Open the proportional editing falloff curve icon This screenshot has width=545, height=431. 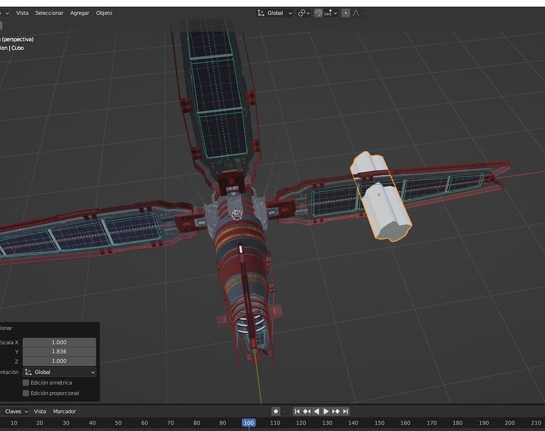click(x=355, y=13)
